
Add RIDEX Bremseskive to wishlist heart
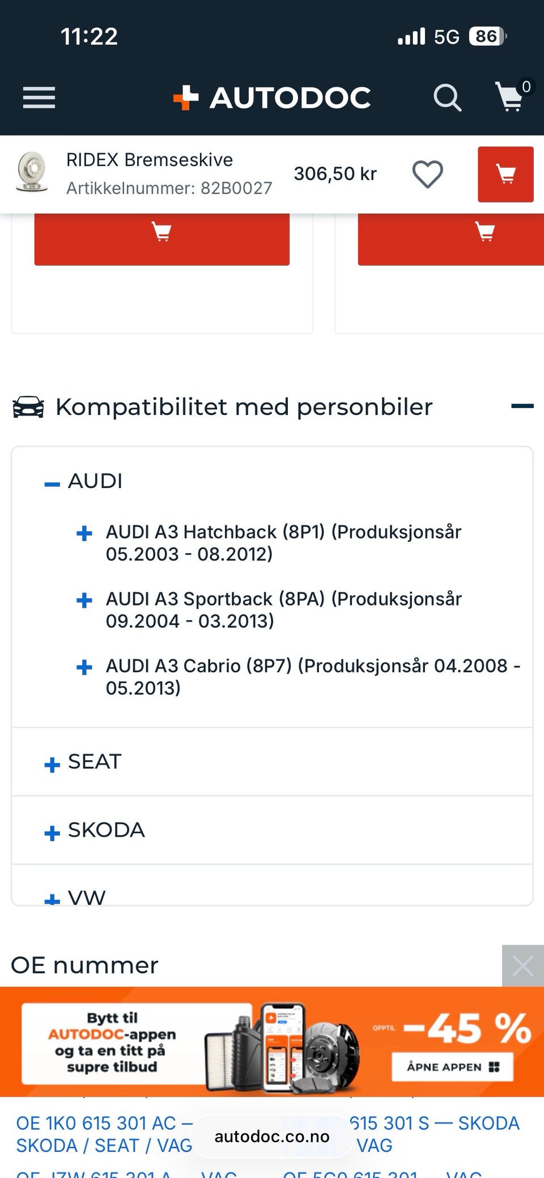point(427,174)
